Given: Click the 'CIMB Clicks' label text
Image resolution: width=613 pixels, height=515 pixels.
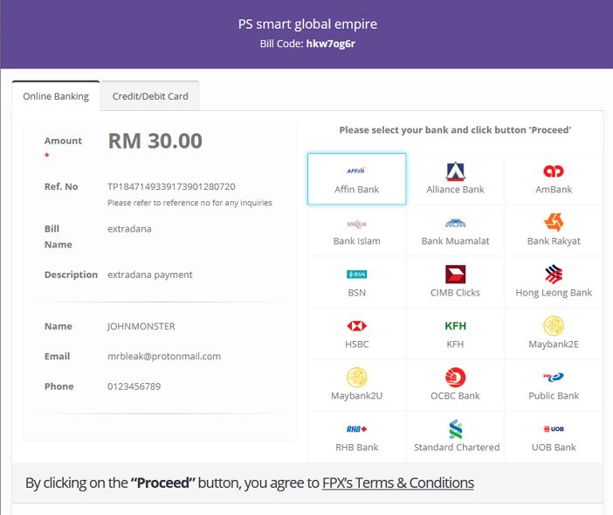Looking at the screenshot, I should point(455,293).
